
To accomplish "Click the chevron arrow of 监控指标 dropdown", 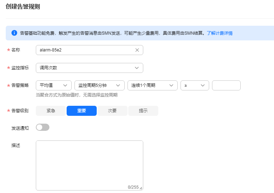I will (x=137, y=68).
